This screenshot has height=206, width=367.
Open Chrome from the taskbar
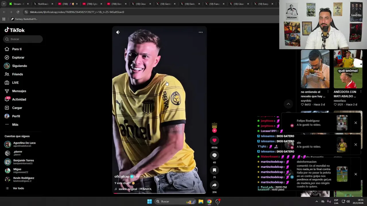click(x=209, y=201)
